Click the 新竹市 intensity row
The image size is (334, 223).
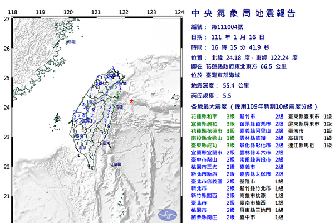[262, 117]
